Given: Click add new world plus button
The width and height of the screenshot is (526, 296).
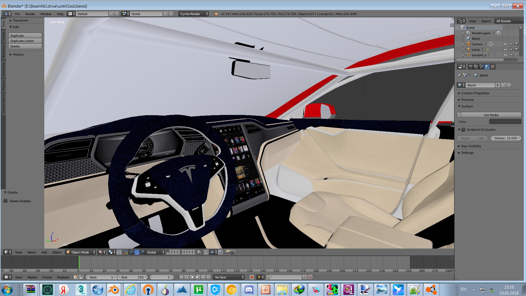Looking at the screenshot, I should tap(503, 85).
